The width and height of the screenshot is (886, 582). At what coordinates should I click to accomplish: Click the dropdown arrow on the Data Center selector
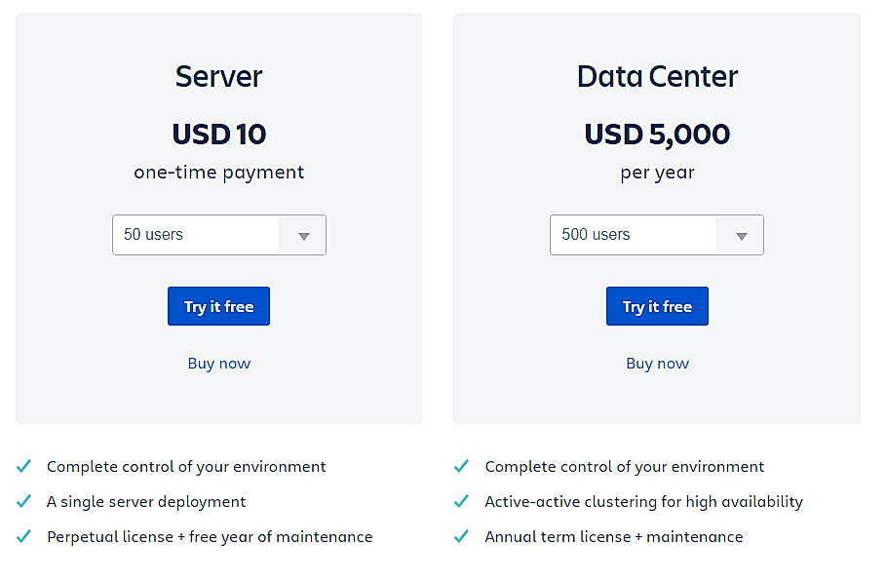[x=741, y=235]
